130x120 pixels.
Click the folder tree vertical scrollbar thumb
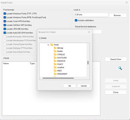pos(88,63)
